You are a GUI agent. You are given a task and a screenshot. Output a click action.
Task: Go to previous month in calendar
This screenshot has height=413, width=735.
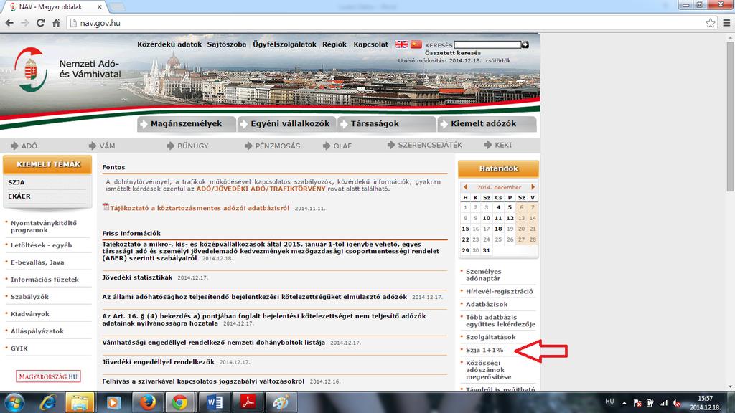point(465,187)
